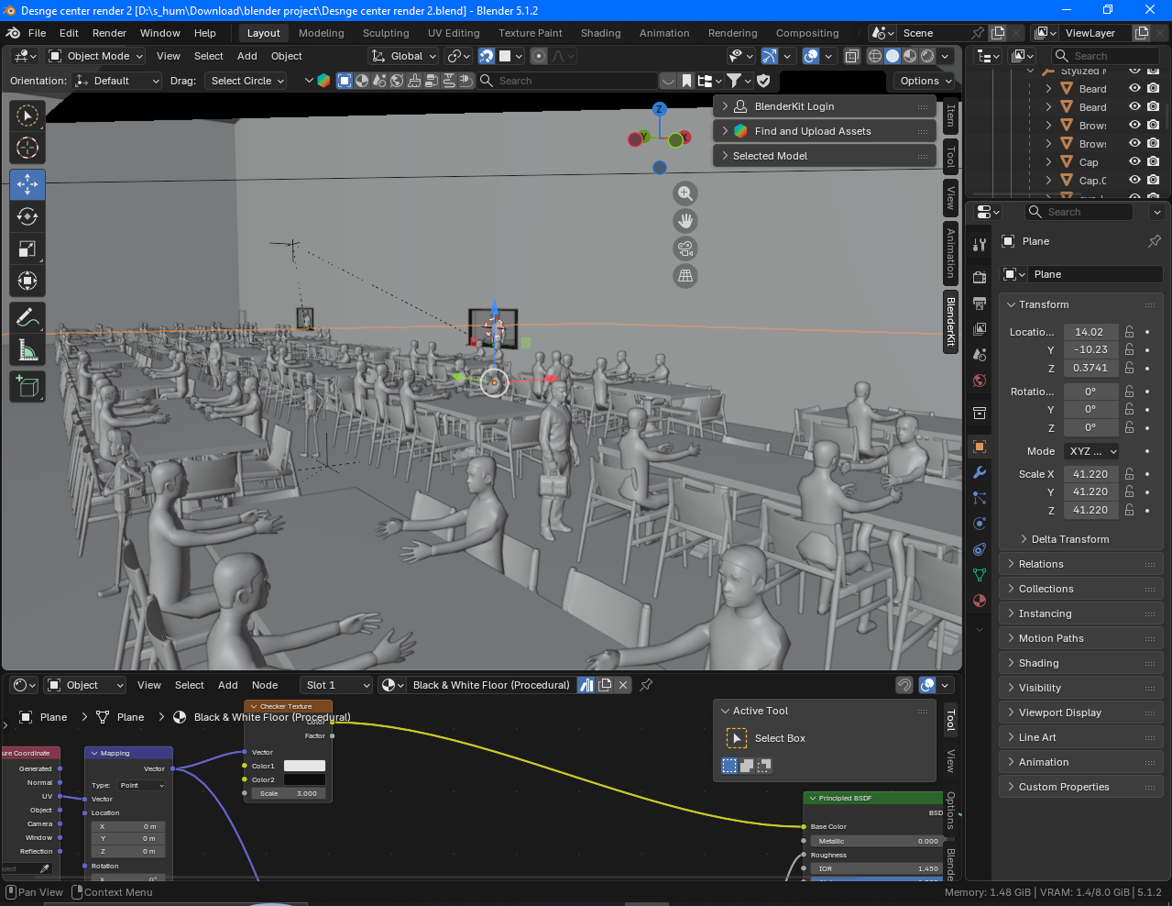Screen dimensions: 1172x906
Task: Open the Object Data properties tab
Action: [980, 575]
